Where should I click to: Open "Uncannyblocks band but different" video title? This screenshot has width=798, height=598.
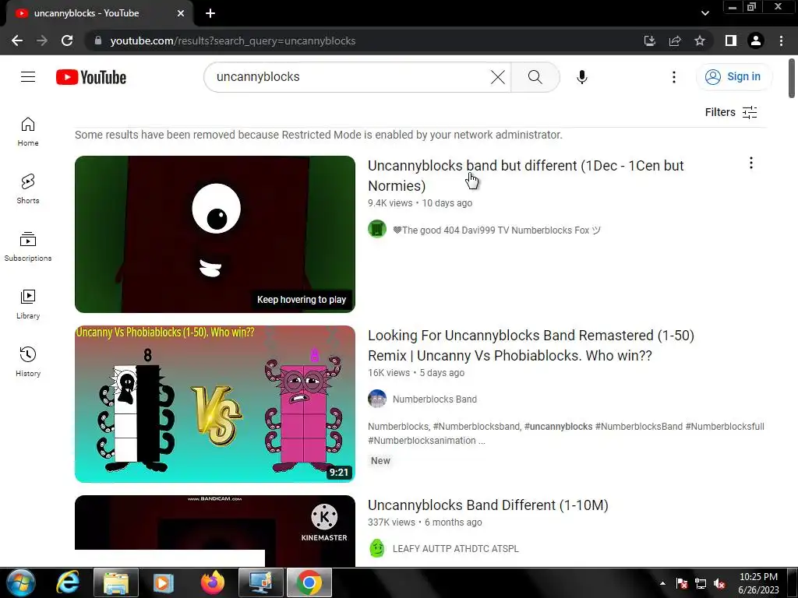click(526, 175)
